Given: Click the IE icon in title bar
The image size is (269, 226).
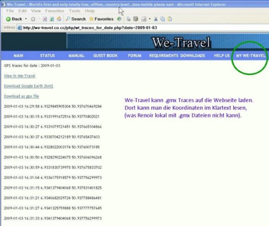Looking at the screenshot, I should pyautogui.click(x=3, y=4).
